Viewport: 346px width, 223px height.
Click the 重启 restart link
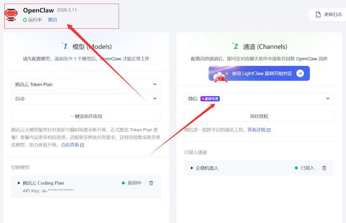(x=52, y=20)
